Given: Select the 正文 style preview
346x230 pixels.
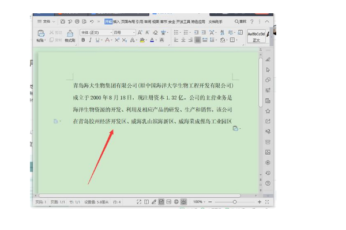Looking at the screenshot, I should [x=256, y=36].
